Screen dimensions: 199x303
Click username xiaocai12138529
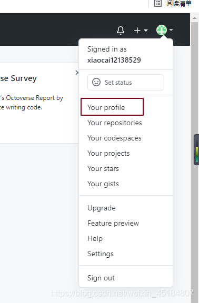tap(114, 60)
